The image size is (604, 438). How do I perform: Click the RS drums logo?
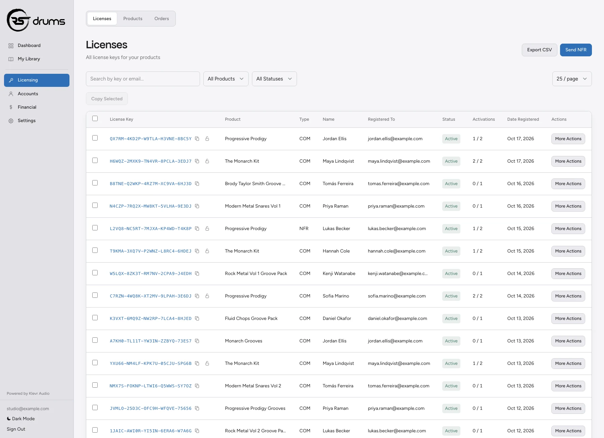[36, 20]
